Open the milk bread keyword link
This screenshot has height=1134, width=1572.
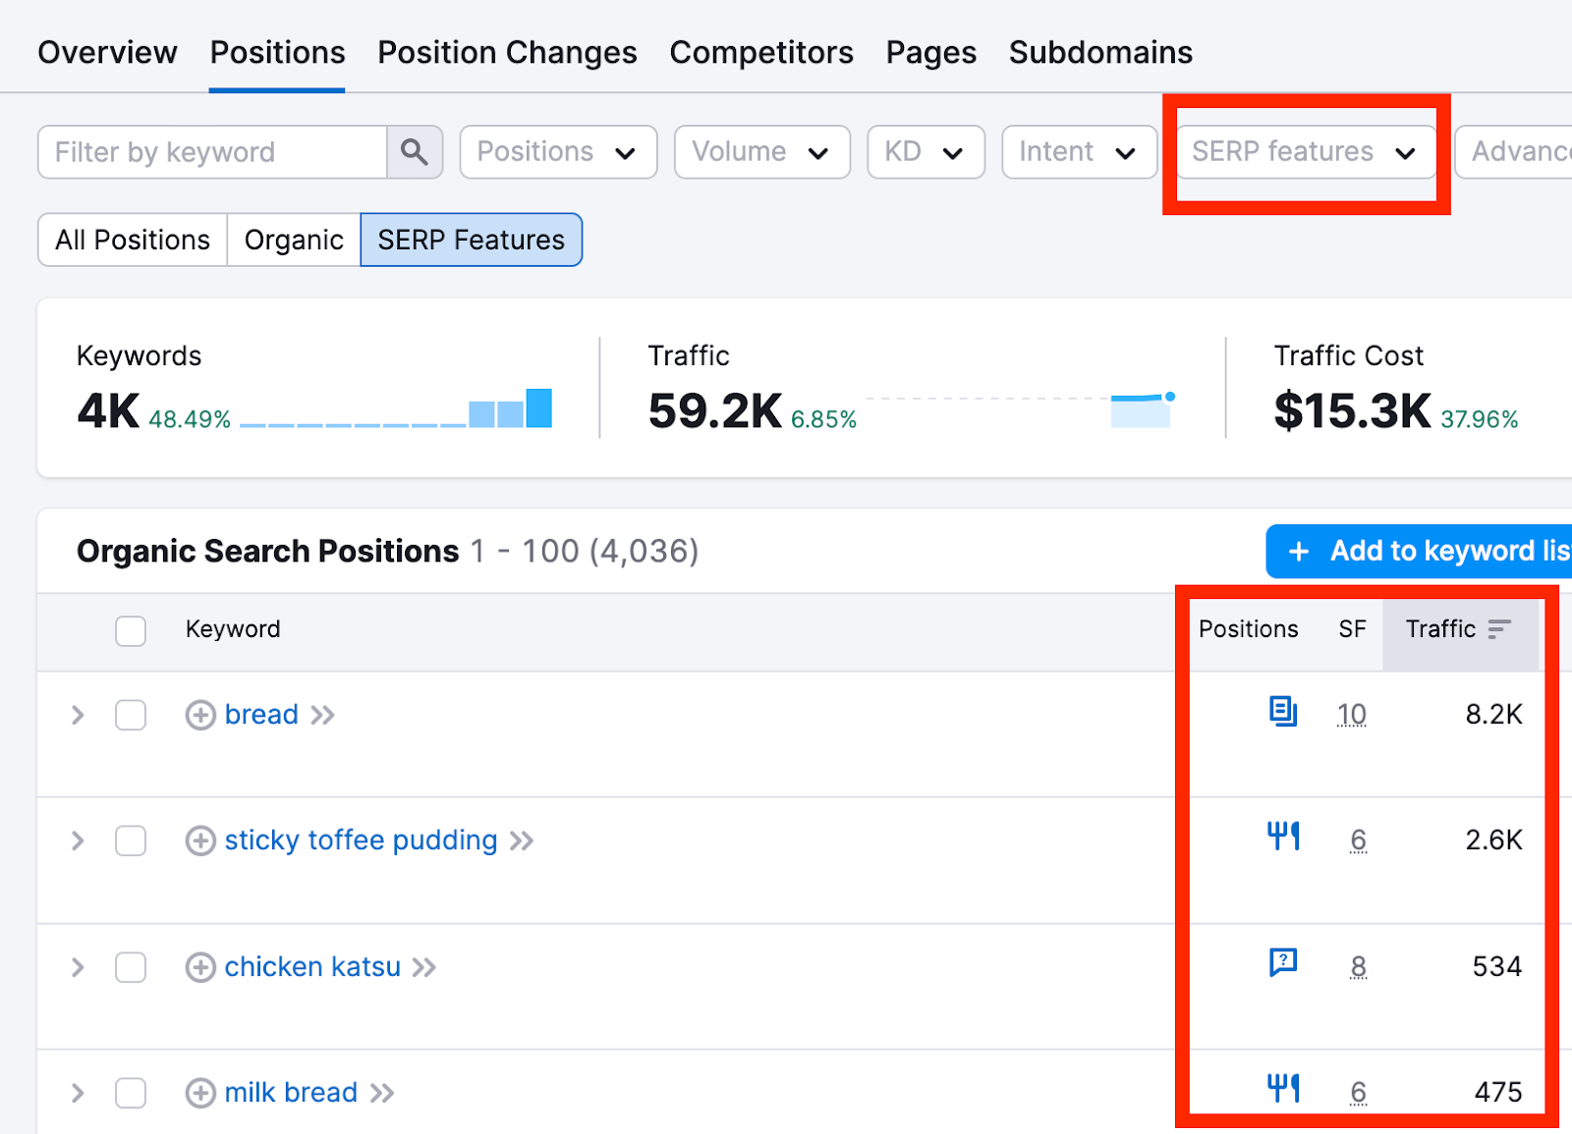291,1093
